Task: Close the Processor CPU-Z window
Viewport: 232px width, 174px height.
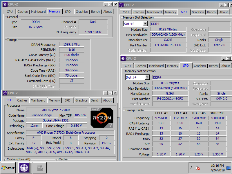Action: coord(115,93)
